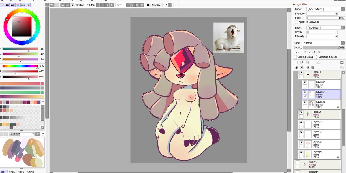Open the brush size options arrow
This screenshot has height=173, width=346.
pyautogui.click(x=43, y=134)
